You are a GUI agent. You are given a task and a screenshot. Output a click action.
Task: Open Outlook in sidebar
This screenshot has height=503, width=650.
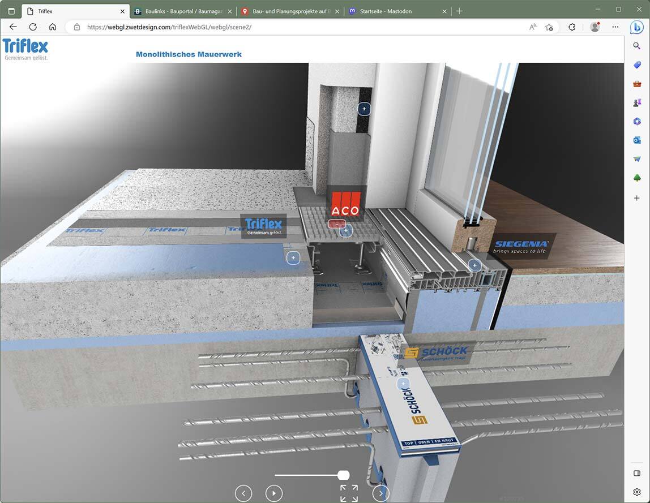(x=637, y=140)
